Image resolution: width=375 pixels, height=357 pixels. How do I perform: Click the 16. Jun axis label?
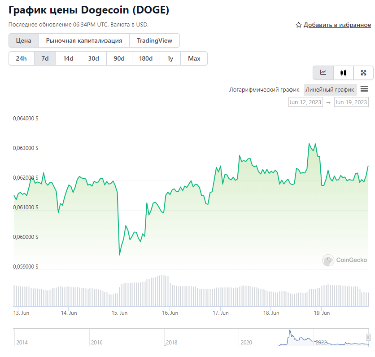pyautogui.click(x=170, y=313)
